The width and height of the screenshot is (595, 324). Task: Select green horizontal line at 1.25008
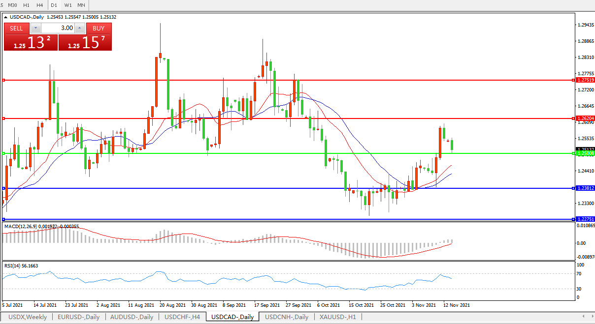click(296, 153)
